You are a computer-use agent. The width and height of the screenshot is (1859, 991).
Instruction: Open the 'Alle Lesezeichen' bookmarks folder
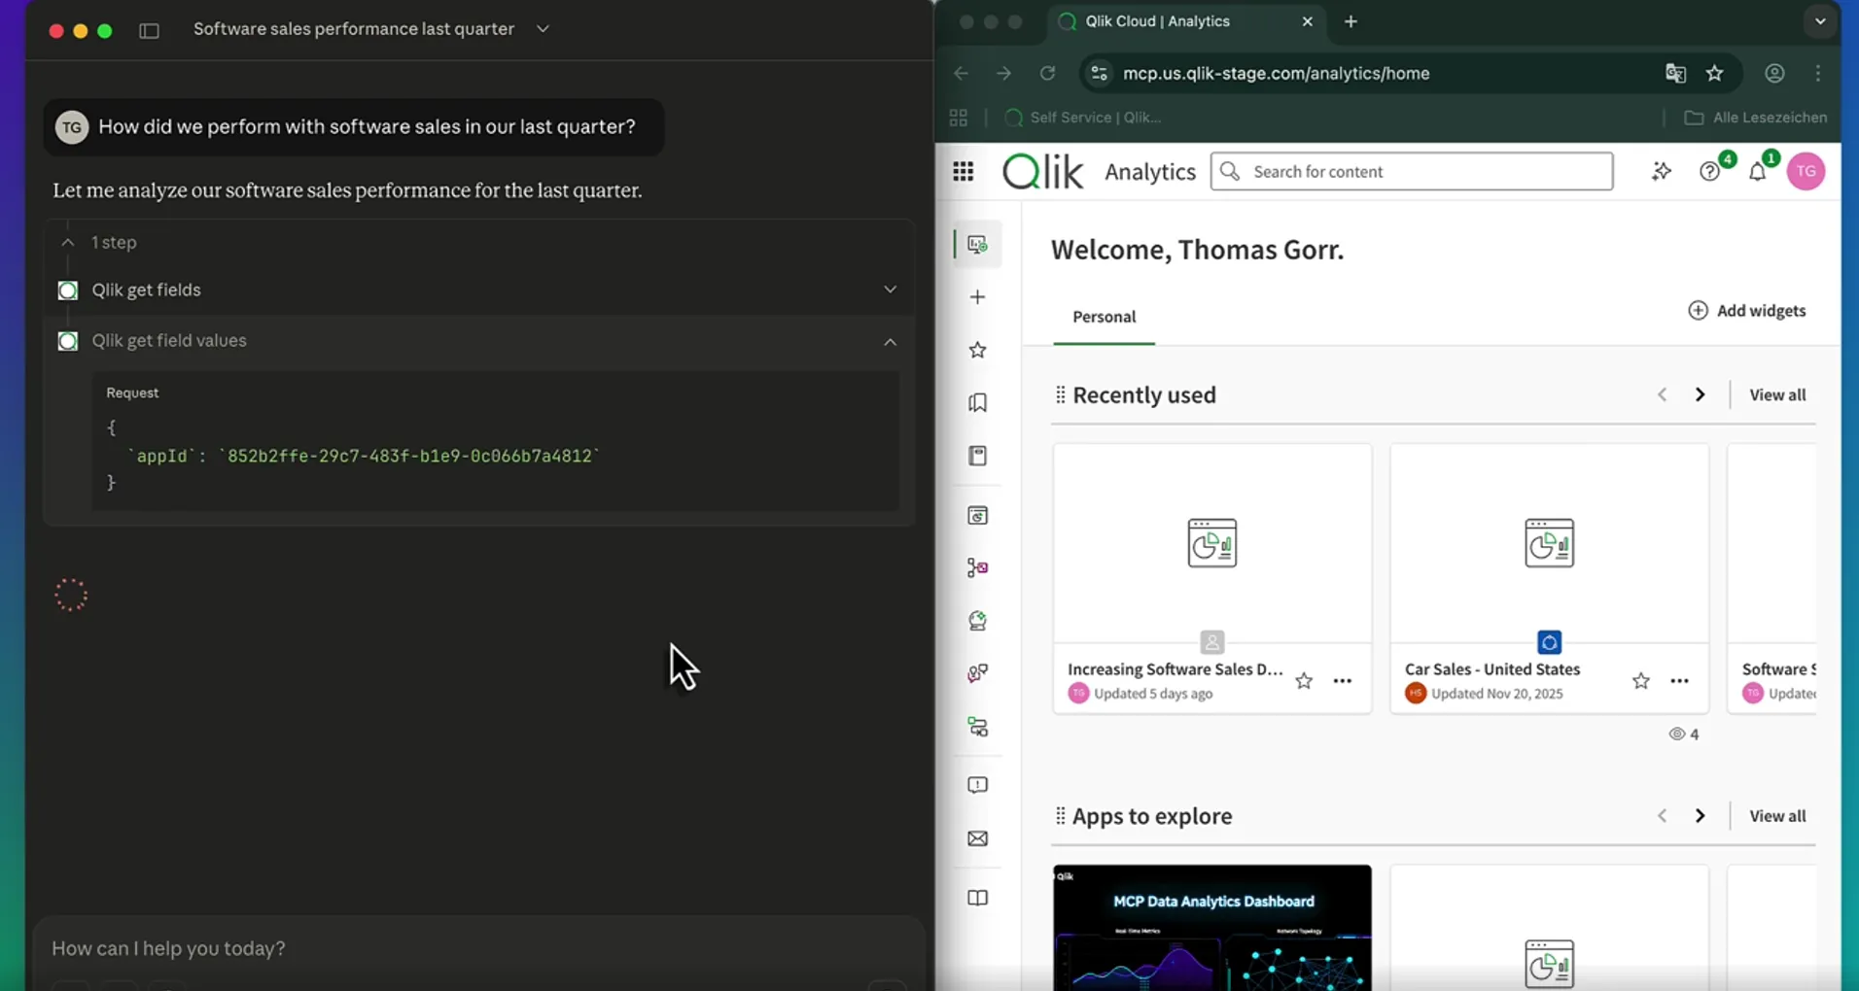coord(1756,118)
